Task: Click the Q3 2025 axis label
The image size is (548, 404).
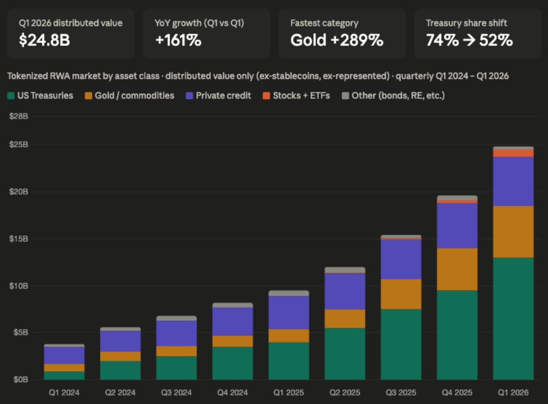Action: pos(401,392)
